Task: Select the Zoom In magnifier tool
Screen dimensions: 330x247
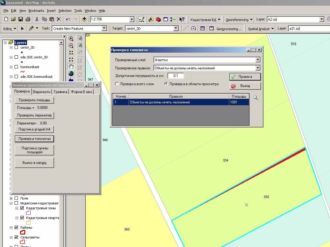Action: [x=71, y=39]
